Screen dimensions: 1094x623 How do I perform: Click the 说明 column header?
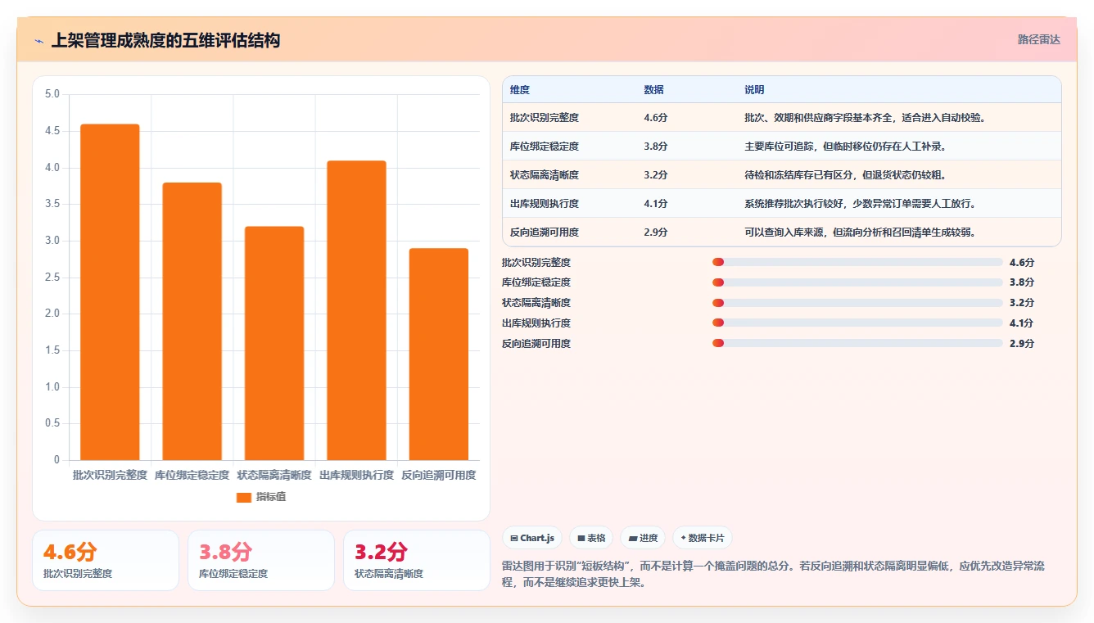[x=754, y=90]
